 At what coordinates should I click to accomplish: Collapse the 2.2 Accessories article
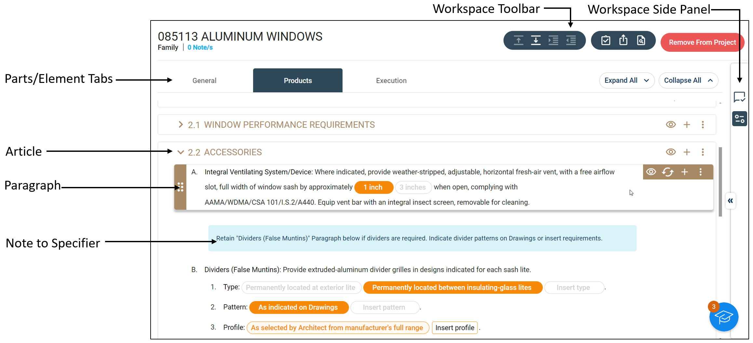point(181,152)
